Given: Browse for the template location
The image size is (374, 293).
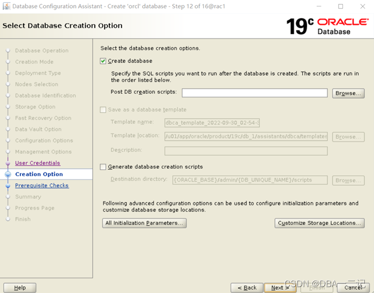Looking at the screenshot, I should tap(348, 137).
